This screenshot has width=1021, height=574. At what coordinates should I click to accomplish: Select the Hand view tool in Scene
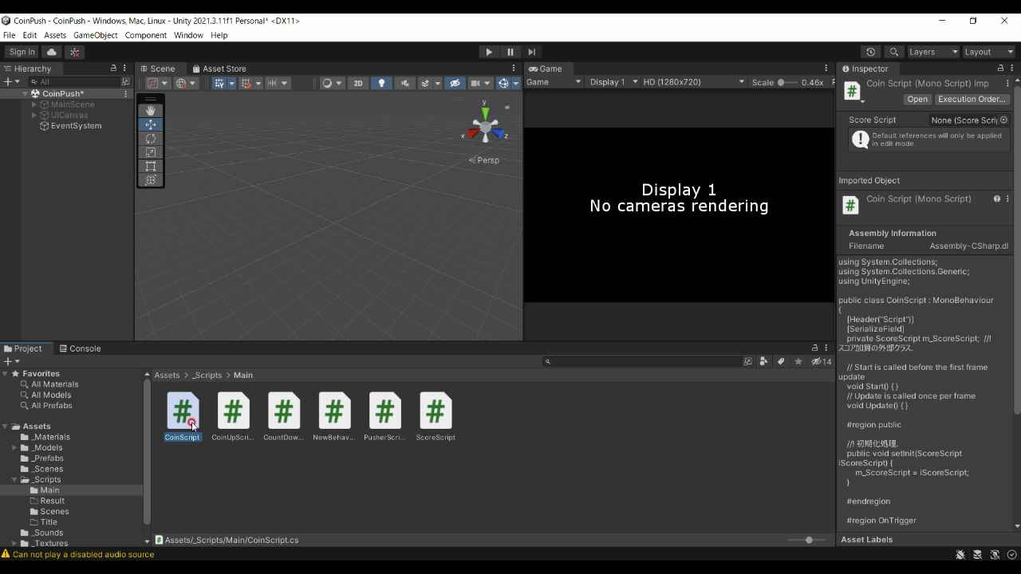click(150, 111)
